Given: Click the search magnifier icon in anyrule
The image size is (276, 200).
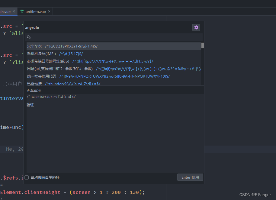Looking at the screenshot, I should pos(29,37).
